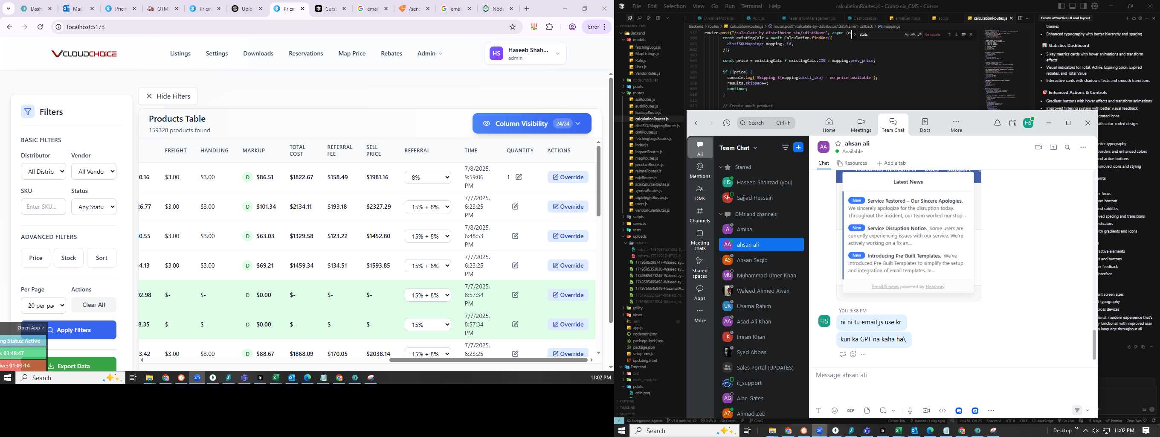Click Override in the $2327.29 row
The width and height of the screenshot is (1160, 437).
click(x=568, y=206)
